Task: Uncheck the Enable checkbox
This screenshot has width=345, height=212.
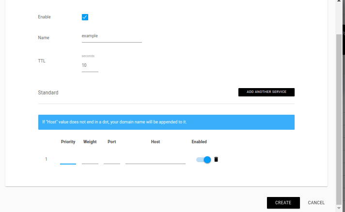Action: (x=85, y=17)
